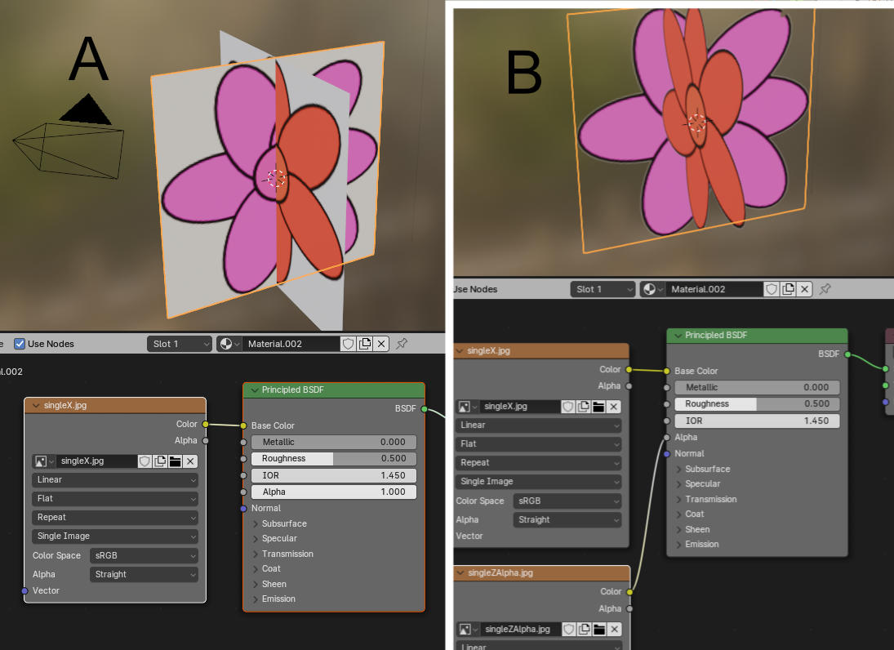Unlink singleX.jpg image with X icon, view A
This screenshot has width=894, height=650.
click(x=190, y=461)
